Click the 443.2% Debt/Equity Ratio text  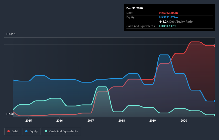(176, 22)
